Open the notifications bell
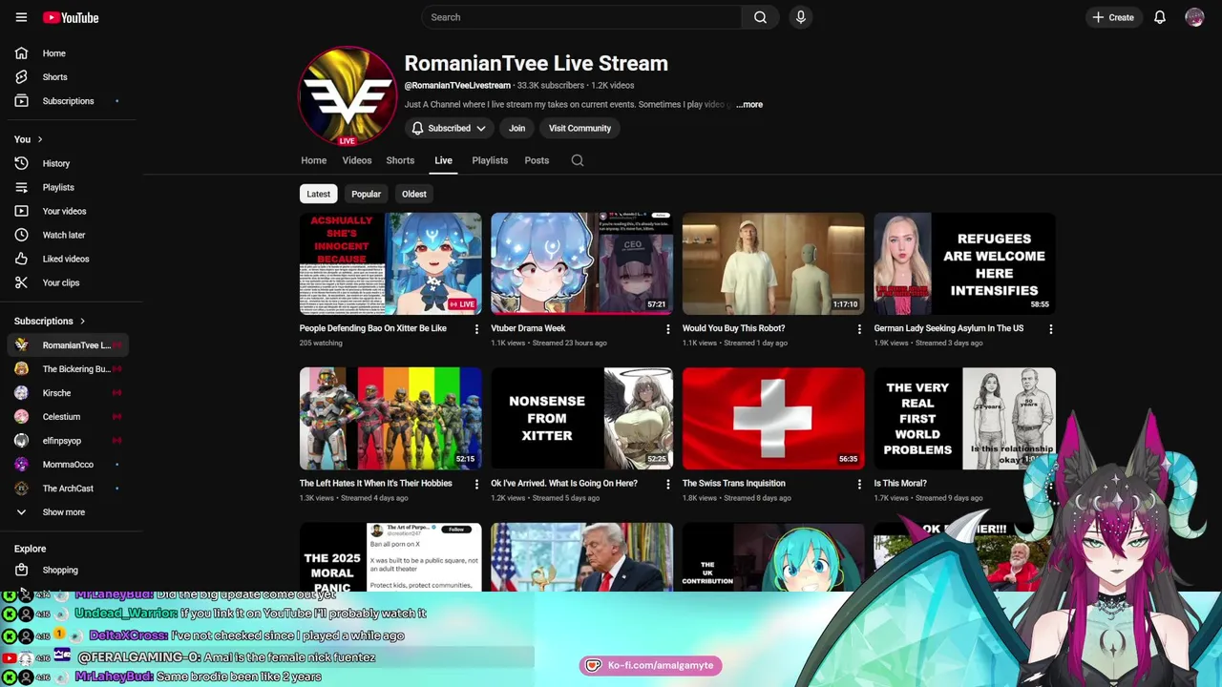 pyautogui.click(x=1160, y=17)
